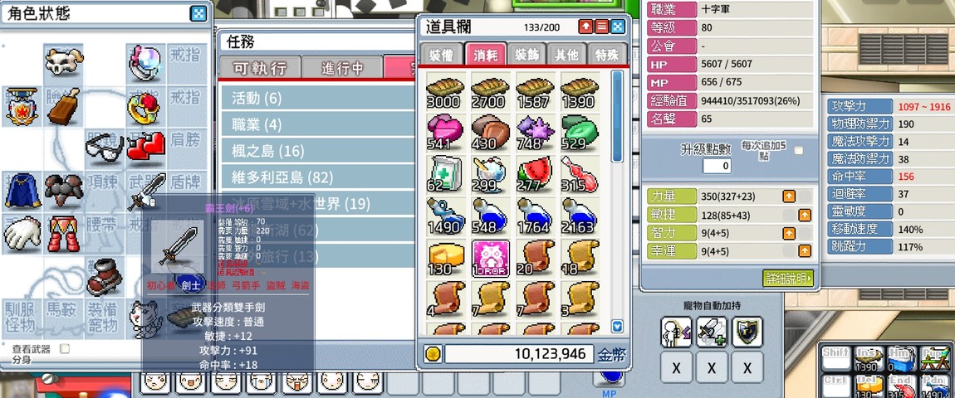
Task: Click the shield pet auto-buff skill icon
Action: (x=747, y=332)
